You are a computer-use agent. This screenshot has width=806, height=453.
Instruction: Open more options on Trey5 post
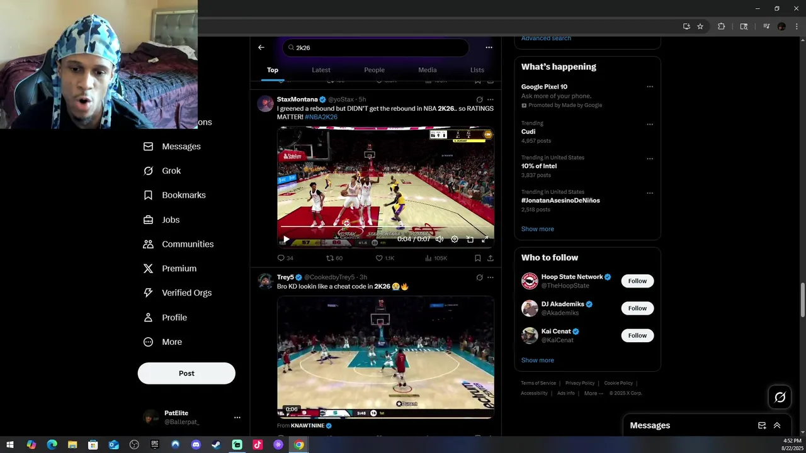click(490, 277)
